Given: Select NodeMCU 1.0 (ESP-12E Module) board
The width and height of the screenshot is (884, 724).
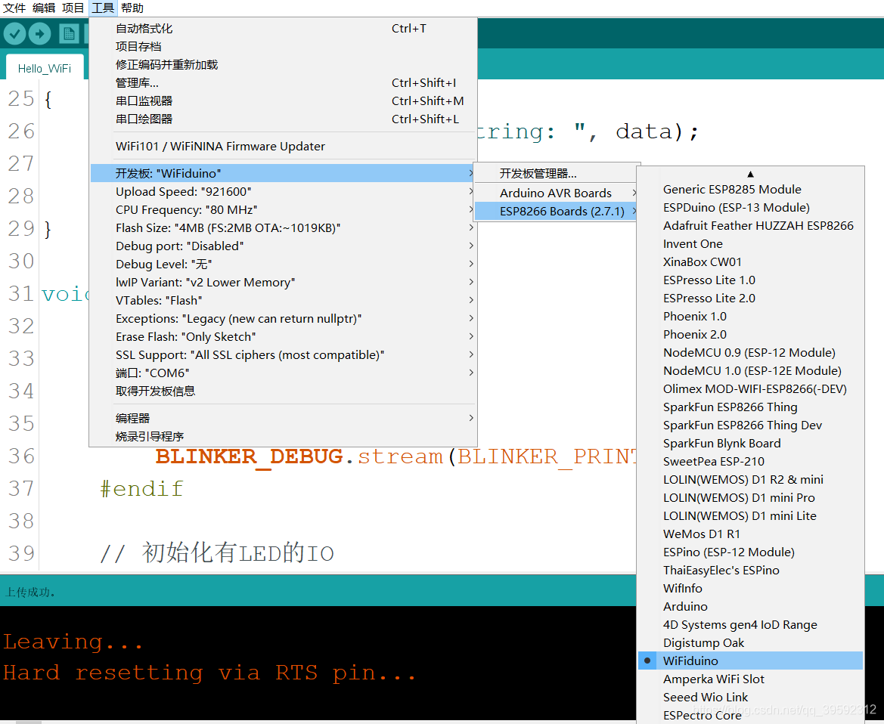Looking at the screenshot, I should pos(749,370).
